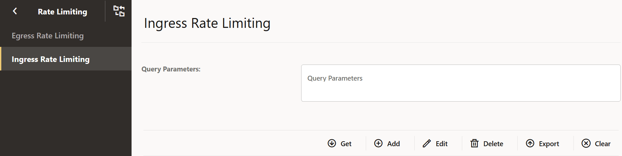Focus the Query Parameters text box

[460, 83]
